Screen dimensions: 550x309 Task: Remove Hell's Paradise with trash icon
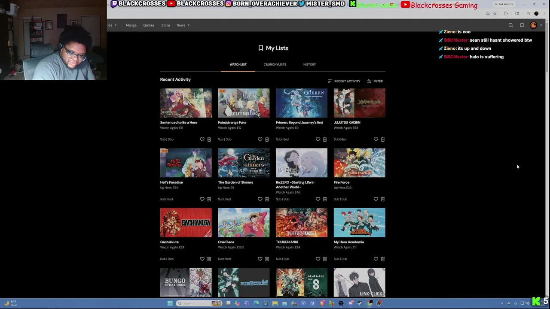[209, 199]
